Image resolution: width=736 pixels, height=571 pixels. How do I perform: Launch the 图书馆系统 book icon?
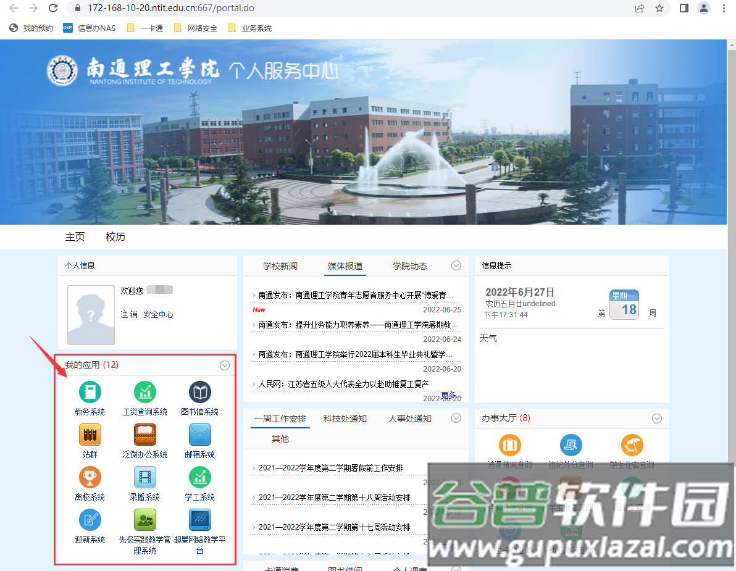(x=199, y=392)
